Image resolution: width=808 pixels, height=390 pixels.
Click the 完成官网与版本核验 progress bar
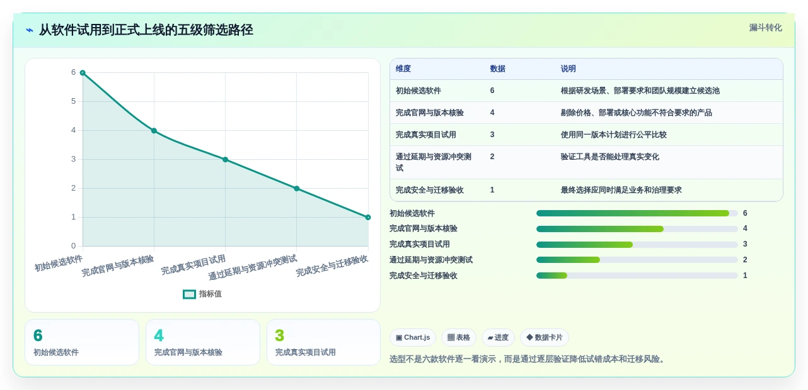(x=637, y=229)
